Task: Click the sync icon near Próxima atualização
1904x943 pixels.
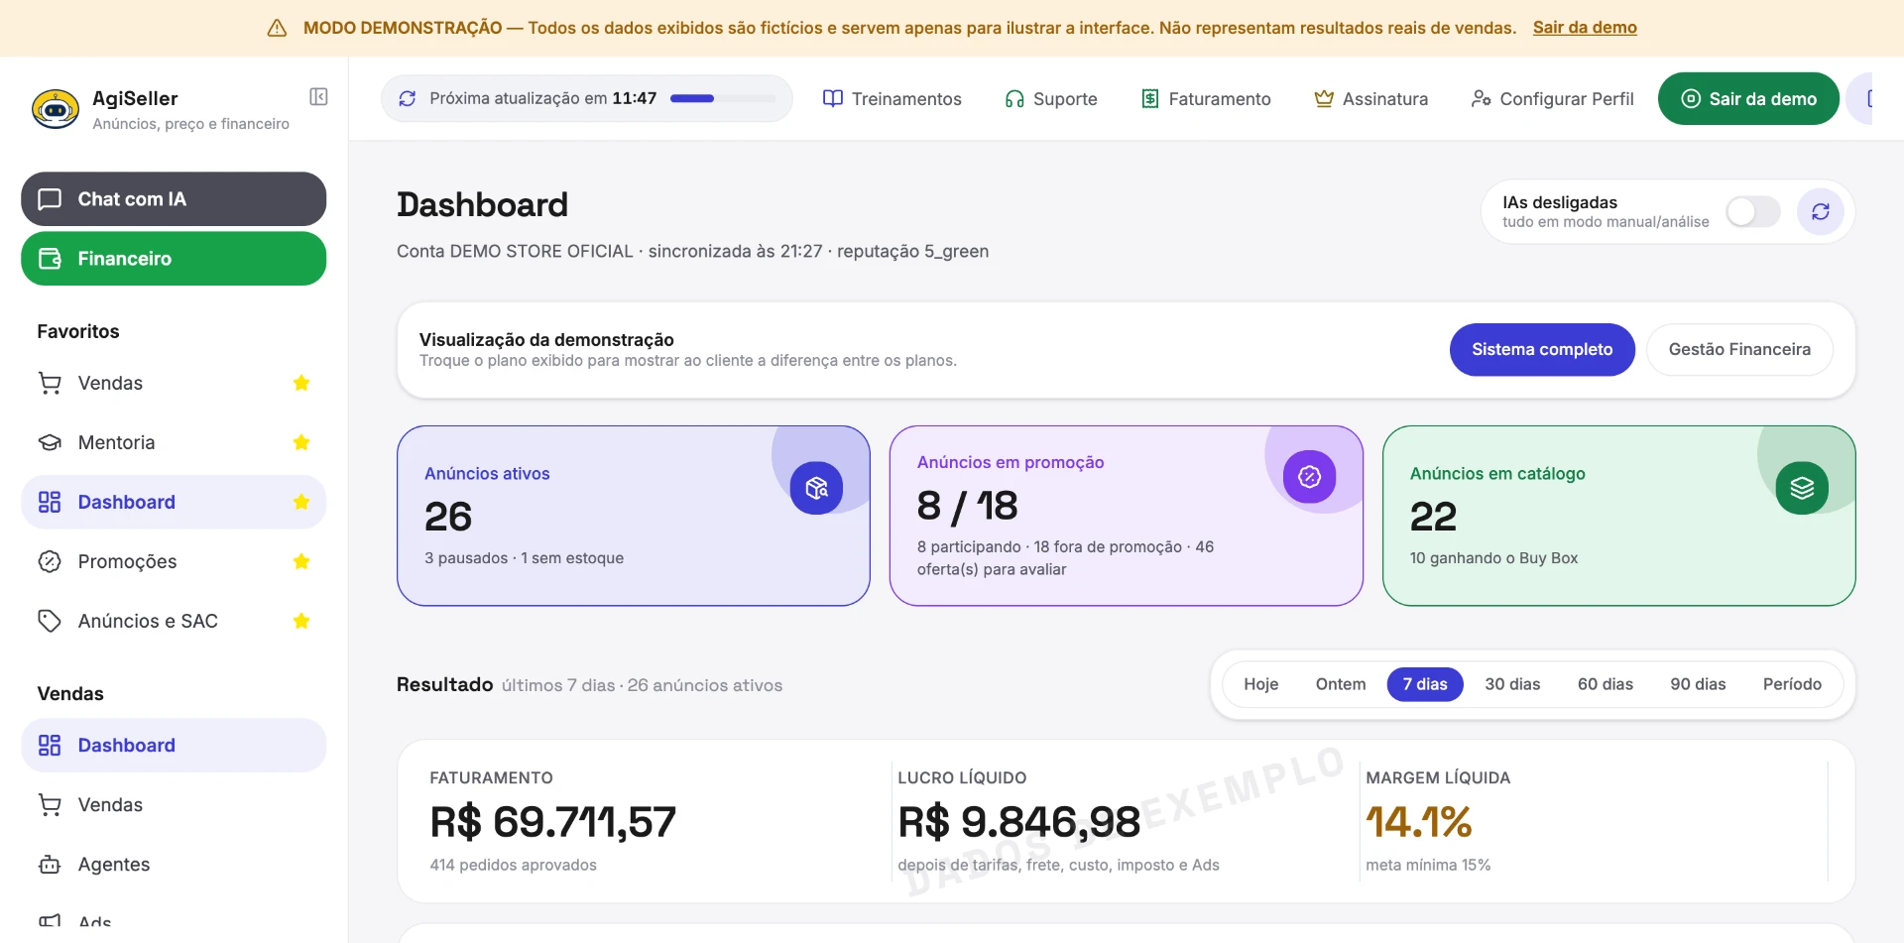Action: (x=407, y=98)
